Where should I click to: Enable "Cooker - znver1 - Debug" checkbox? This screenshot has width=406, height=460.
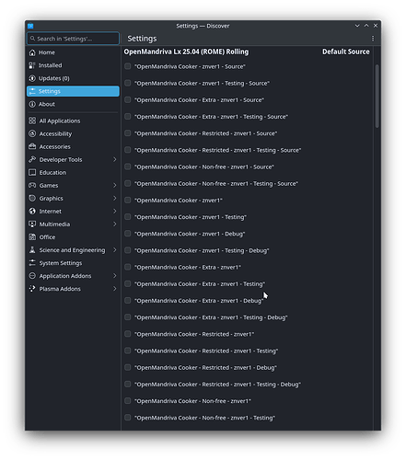click(128, 234)
